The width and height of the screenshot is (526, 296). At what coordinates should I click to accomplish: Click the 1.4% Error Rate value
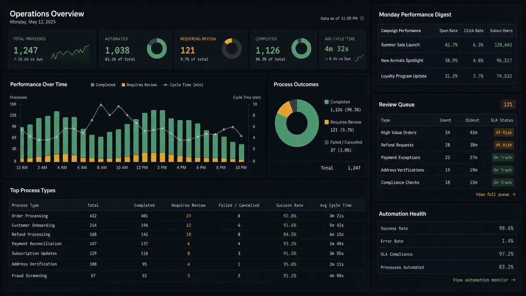(508, 241)
